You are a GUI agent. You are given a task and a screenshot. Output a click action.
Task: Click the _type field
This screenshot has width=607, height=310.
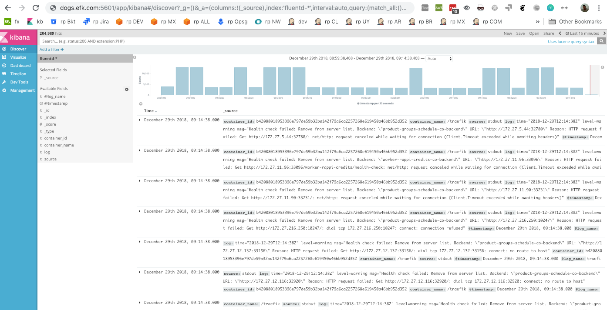click(49, 131)
